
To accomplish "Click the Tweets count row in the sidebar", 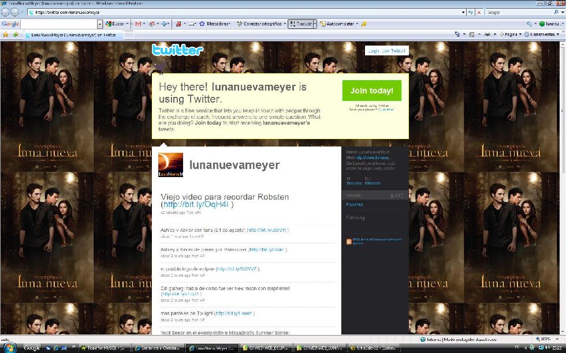I will tap(374, 195).
